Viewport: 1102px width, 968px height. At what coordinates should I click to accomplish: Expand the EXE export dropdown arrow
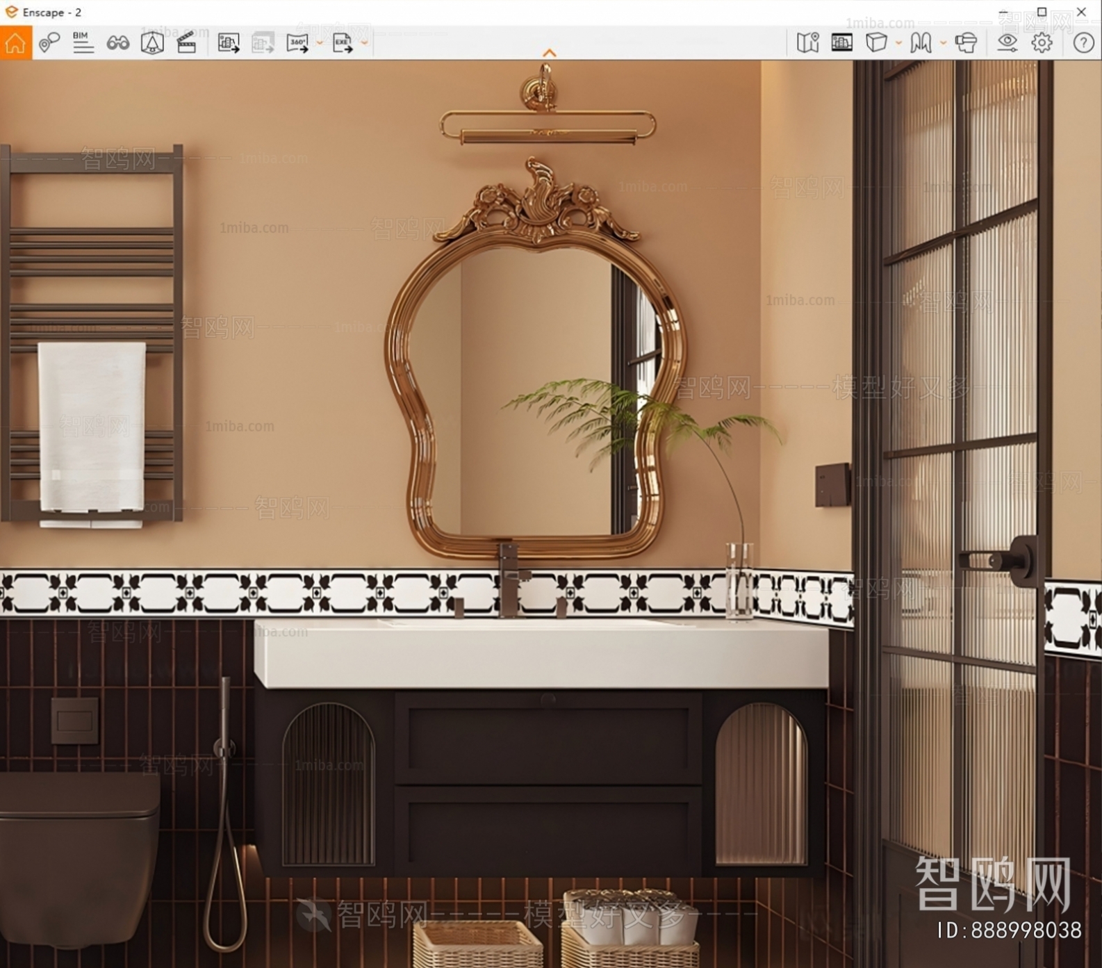click(x=364, y=43)
